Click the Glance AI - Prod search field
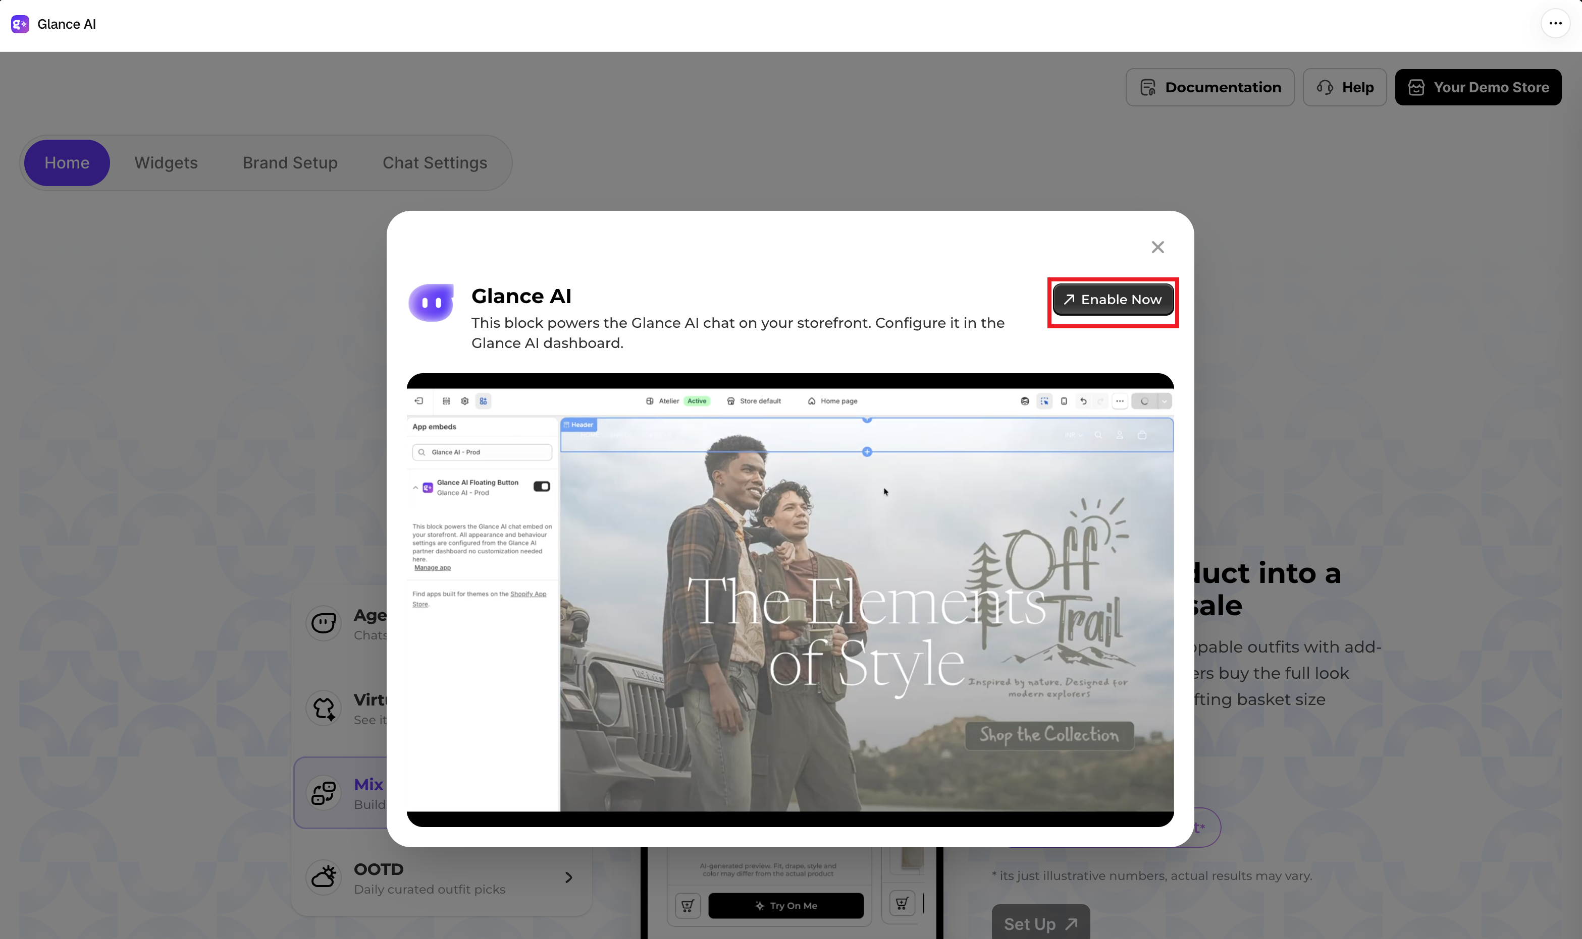The height and width of the screenshot is (939, 1582). point(482,452)
